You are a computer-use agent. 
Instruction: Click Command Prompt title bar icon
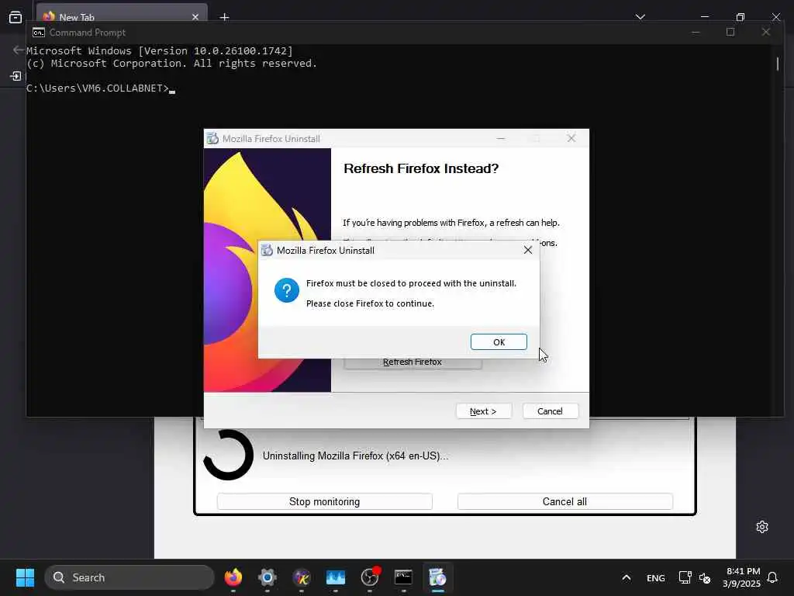39,33
